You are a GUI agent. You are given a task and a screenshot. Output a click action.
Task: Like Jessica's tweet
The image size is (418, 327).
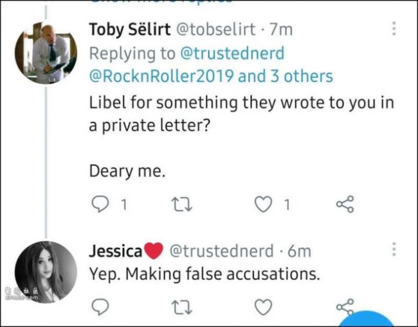click(264, 307)
